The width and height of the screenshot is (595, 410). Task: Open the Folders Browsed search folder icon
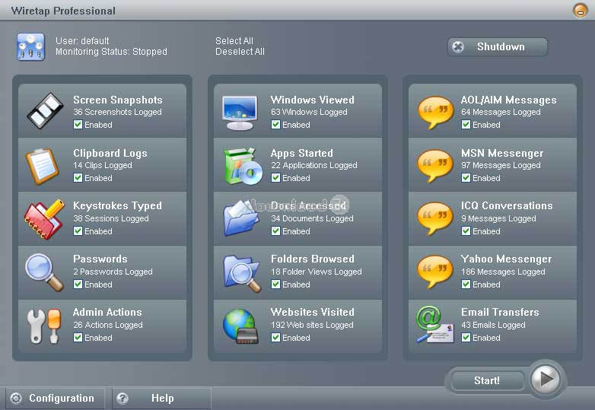pos(242,273)
